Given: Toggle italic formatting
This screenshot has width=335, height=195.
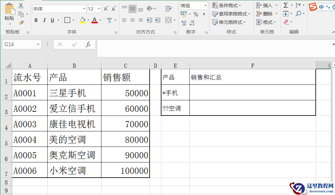Looking at the screenshot, I should click(x=44, y=20).
